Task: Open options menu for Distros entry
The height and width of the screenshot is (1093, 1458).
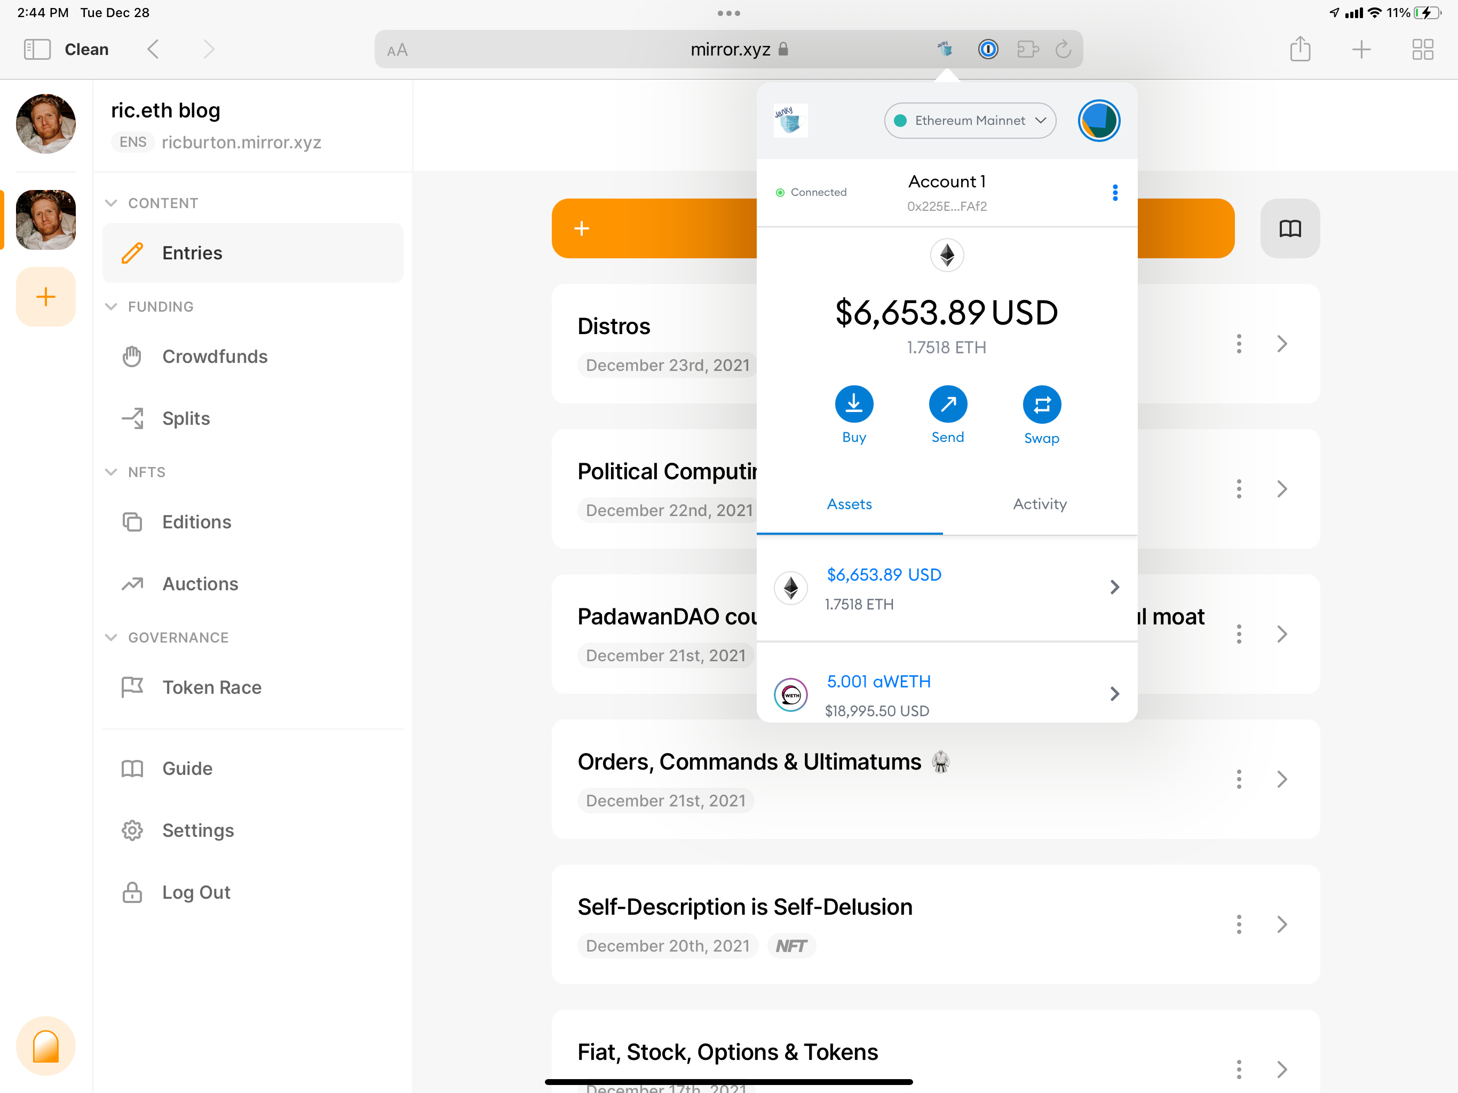Action: [1239, 344]
